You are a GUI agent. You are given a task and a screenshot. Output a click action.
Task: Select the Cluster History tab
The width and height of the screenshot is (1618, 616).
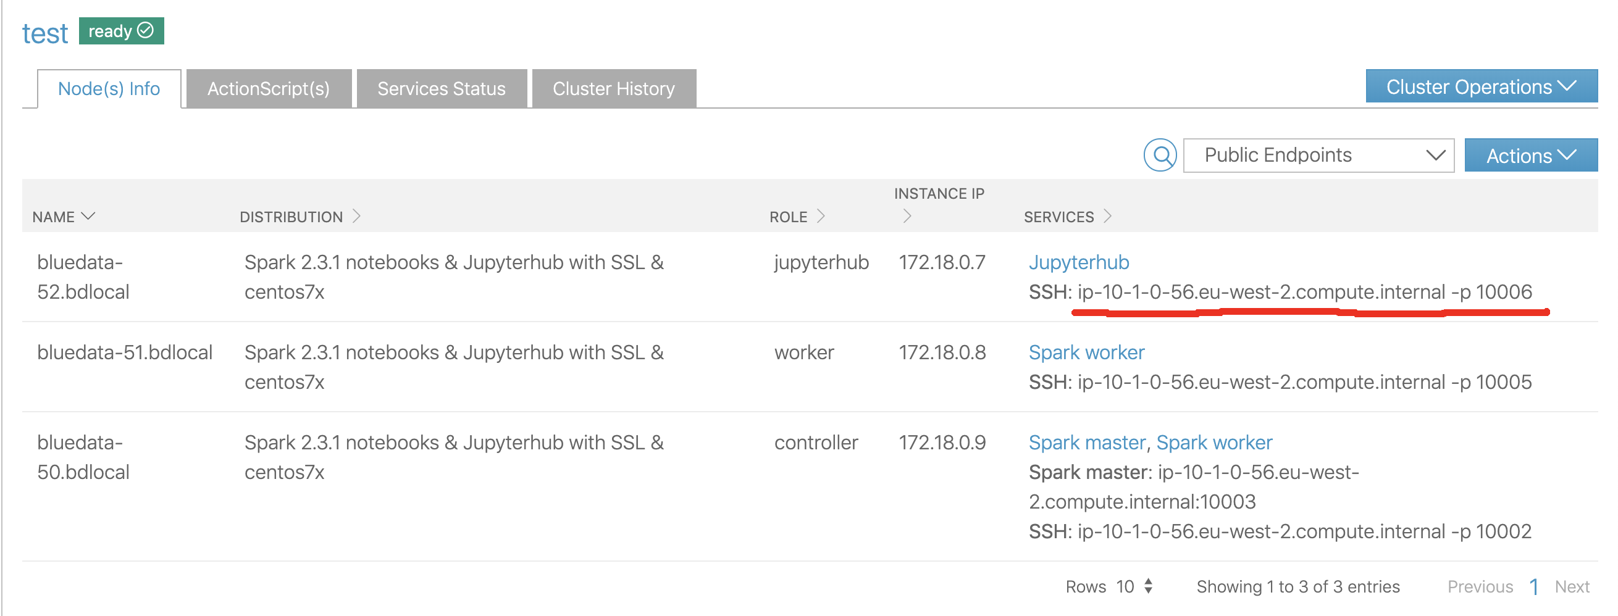pyautogui.click(x=613, y=88)
